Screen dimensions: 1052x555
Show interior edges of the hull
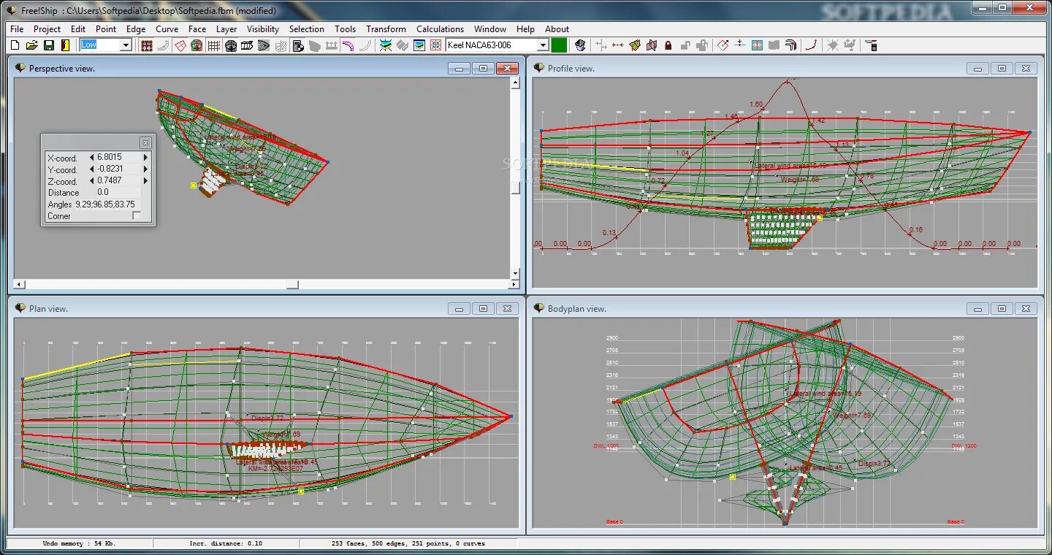pos(179,45)
